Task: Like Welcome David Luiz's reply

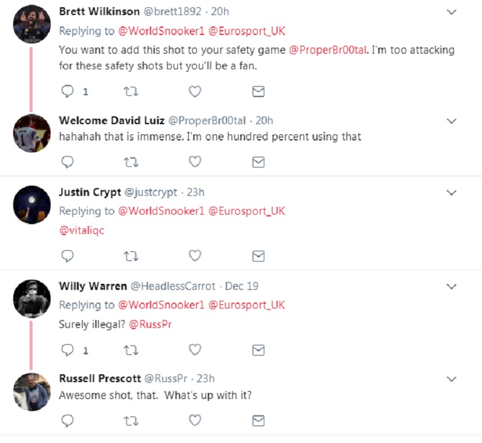Action: (195, 162)
